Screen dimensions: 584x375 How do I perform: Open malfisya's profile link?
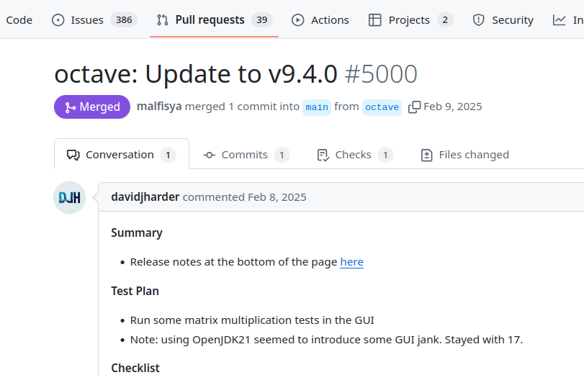[x=159, y=107]
